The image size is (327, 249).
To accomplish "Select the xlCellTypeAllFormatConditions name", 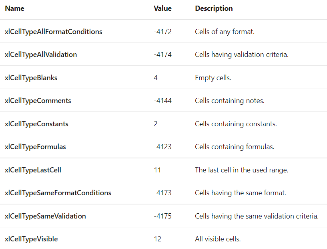I will tap(53, 31).
